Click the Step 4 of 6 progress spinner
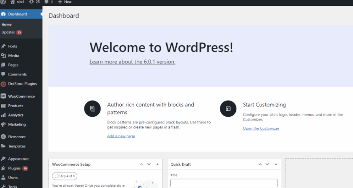This screenshot has width=353, height=188. click(57, 176)
